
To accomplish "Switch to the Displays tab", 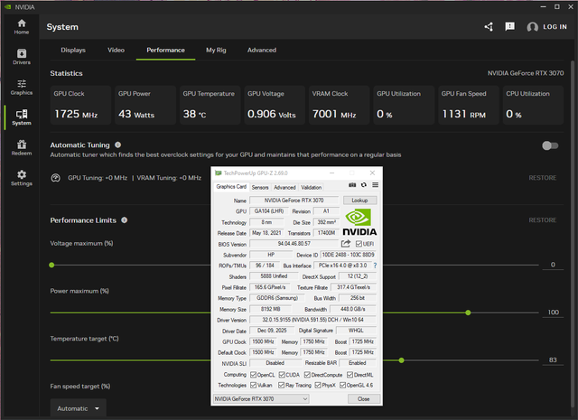I will 73,50.
